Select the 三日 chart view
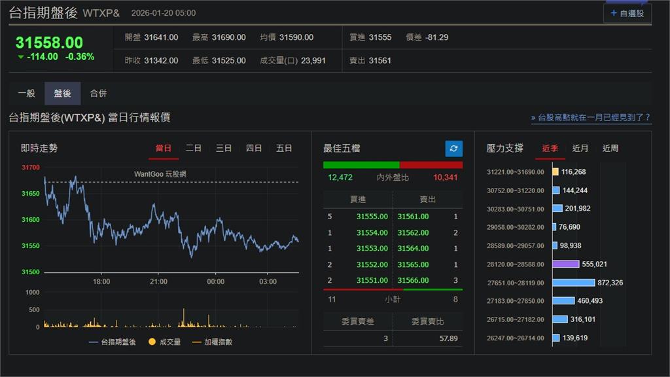Viewport: 670px width, 377px height. pos(223,148)
